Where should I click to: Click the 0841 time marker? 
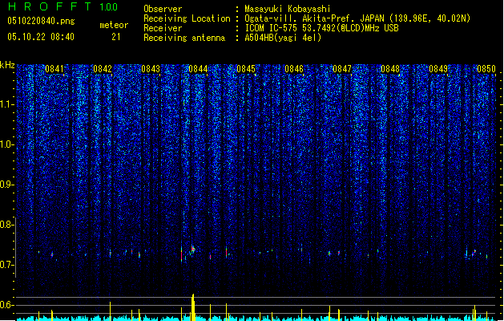(x=54, y=69)
